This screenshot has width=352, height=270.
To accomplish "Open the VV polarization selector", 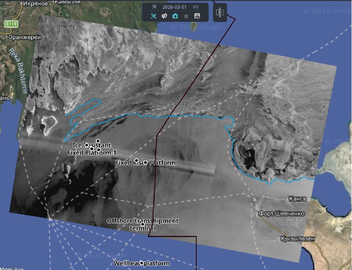I will click(x=196, y=7).
